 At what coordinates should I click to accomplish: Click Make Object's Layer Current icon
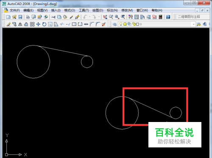tap(199, 24)
